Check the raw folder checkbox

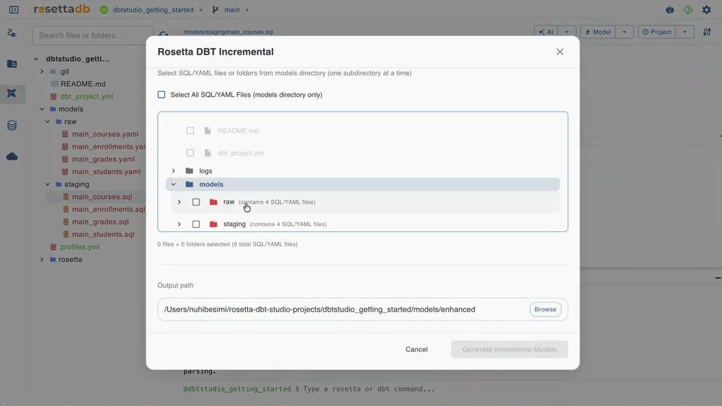pyautogui.click(x=196, y=201)
